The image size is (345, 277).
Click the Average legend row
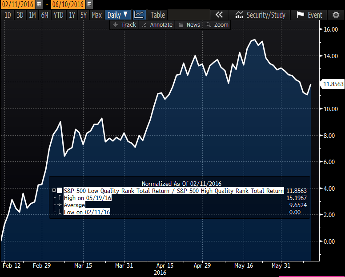pos(74,205)
